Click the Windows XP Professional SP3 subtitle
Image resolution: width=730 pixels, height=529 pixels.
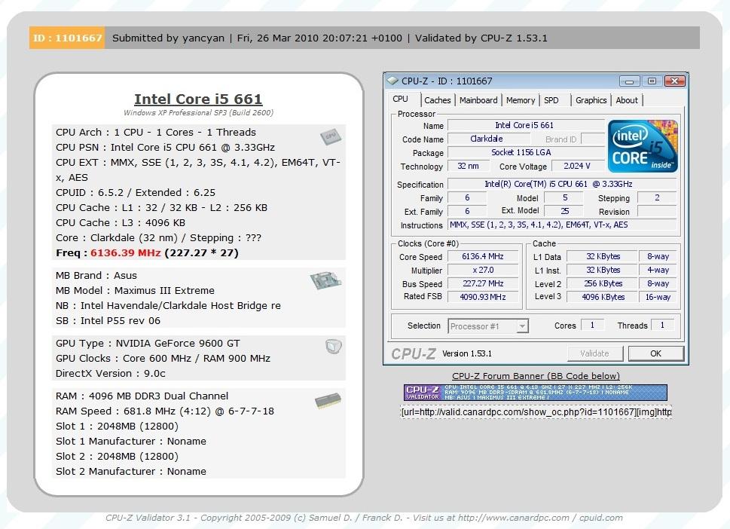(x=198, y=113)
